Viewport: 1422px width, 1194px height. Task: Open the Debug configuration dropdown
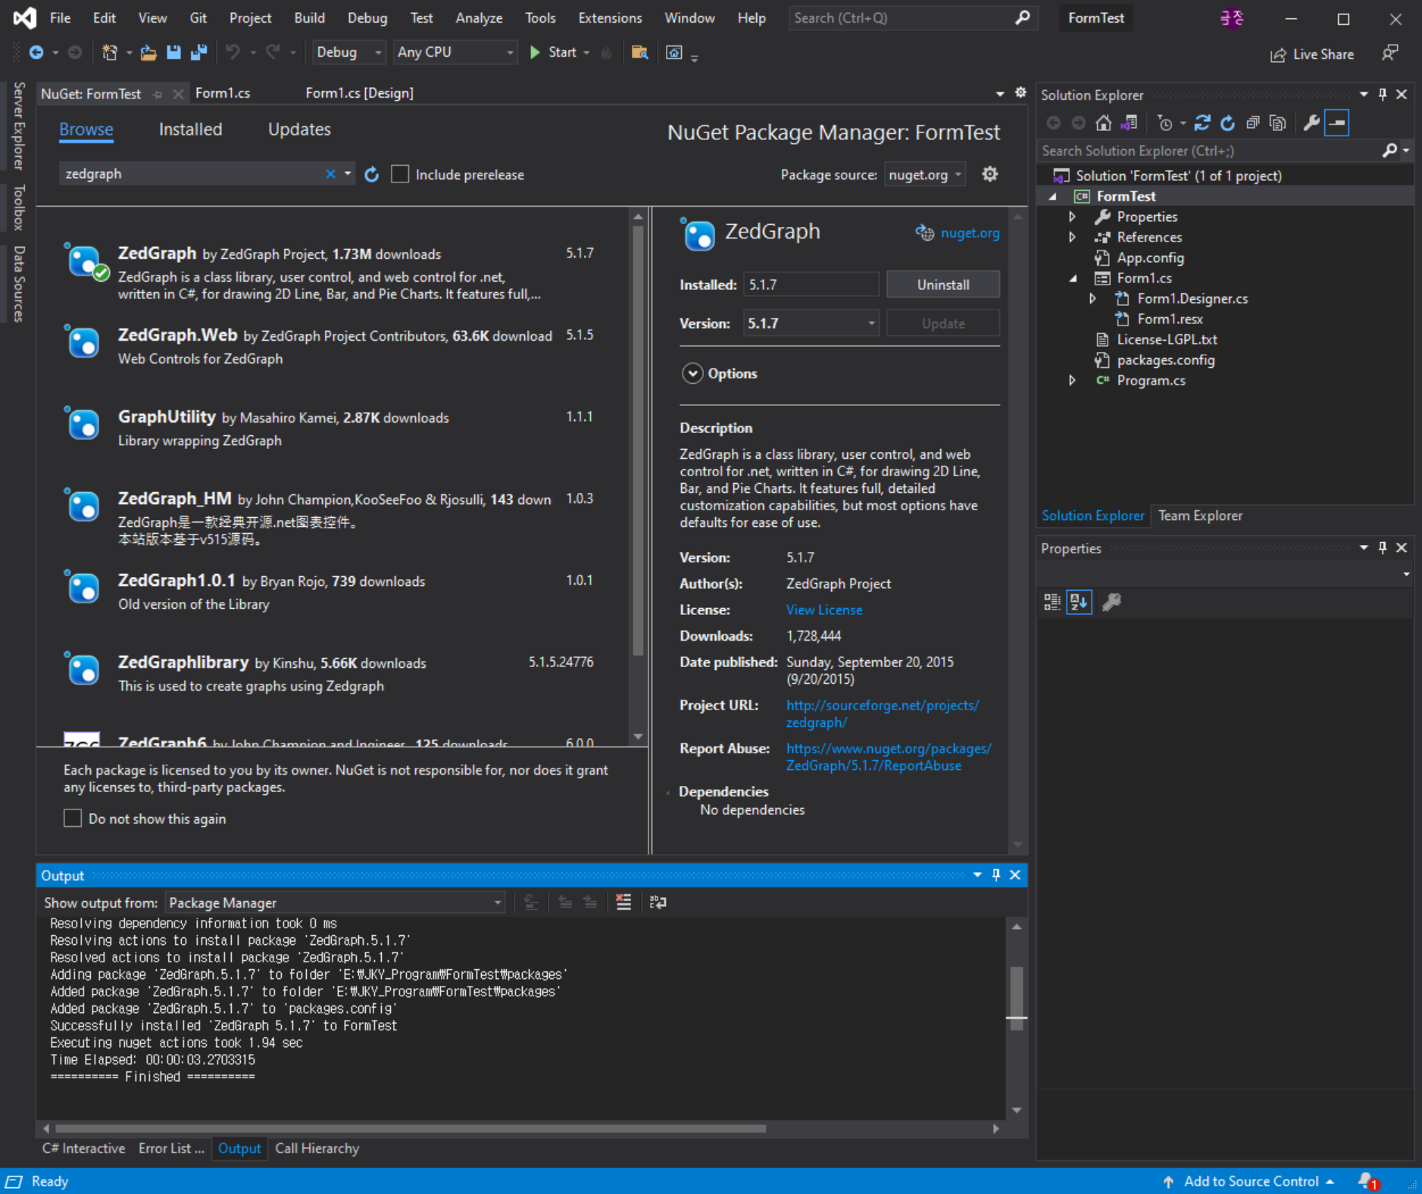coord(348,52)
